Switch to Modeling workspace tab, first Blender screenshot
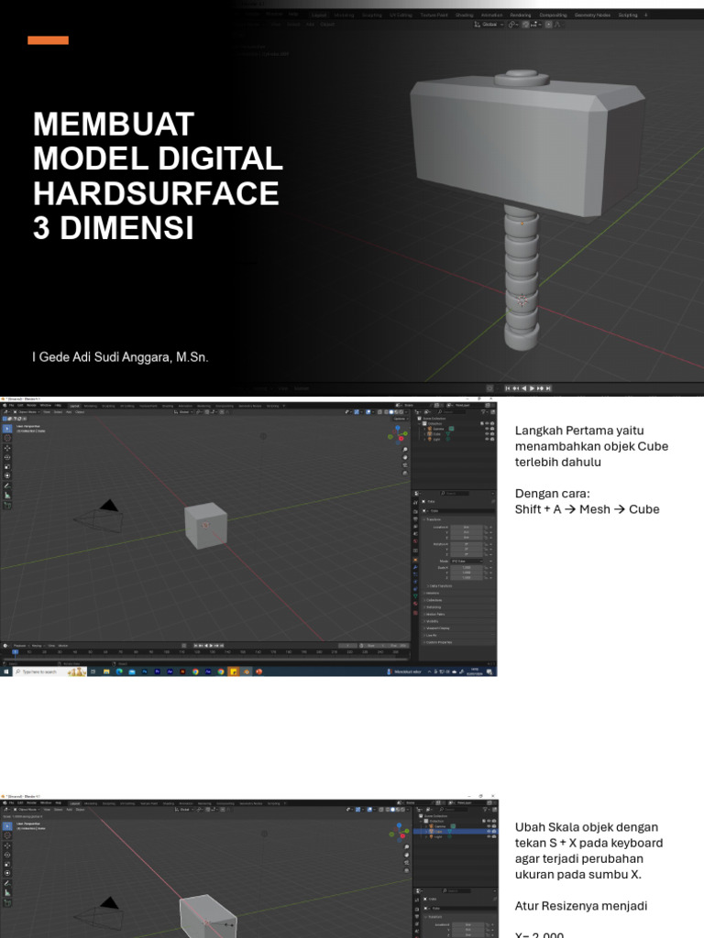The width and height of the screenshot is (704, 938). tap(91, 406)
